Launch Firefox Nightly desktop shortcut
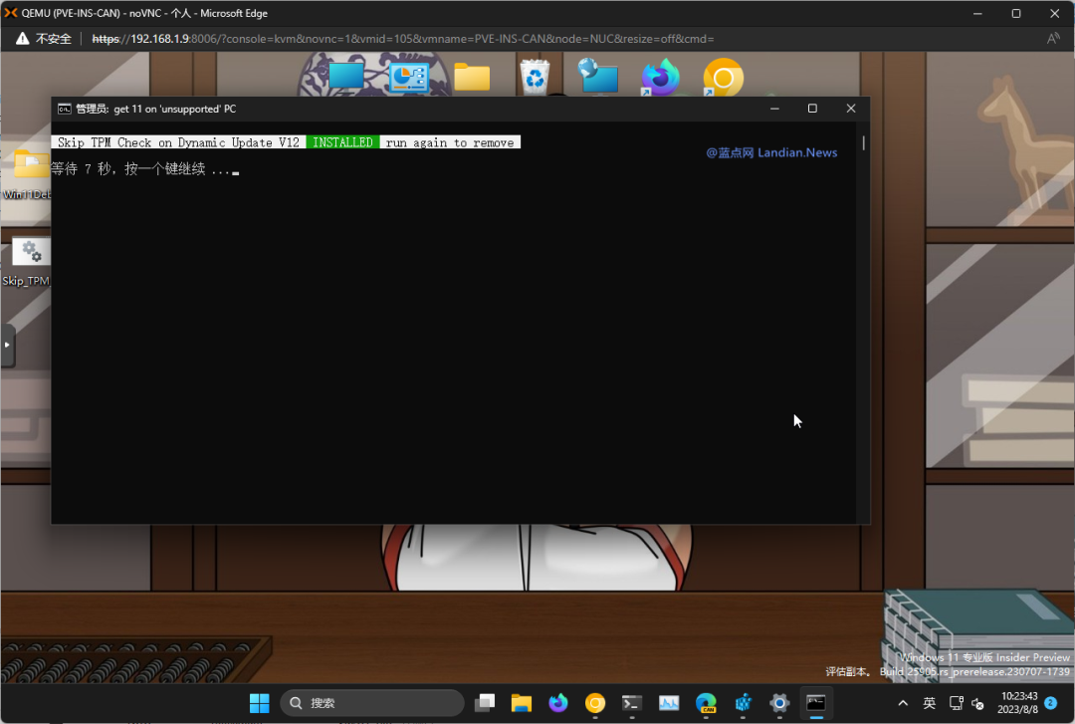The height and width of the screenshot is (724, 1075). 660,77
